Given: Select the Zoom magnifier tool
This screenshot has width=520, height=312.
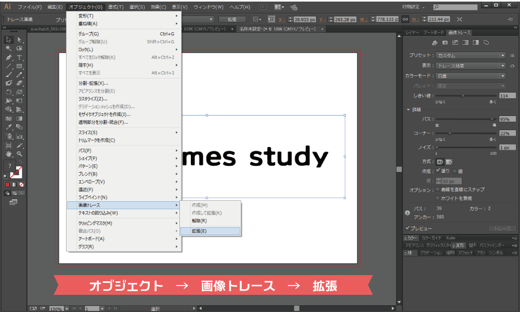Looking at the screenshot, I should (x=19, y=154).
